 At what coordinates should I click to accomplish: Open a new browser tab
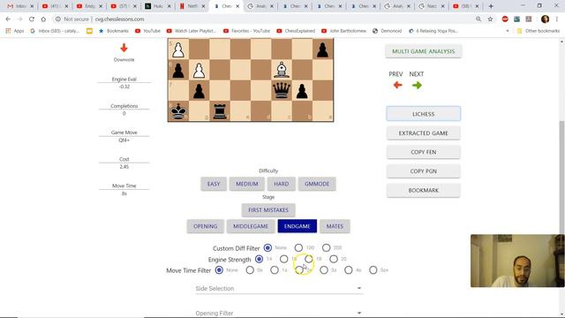(491, 6)
